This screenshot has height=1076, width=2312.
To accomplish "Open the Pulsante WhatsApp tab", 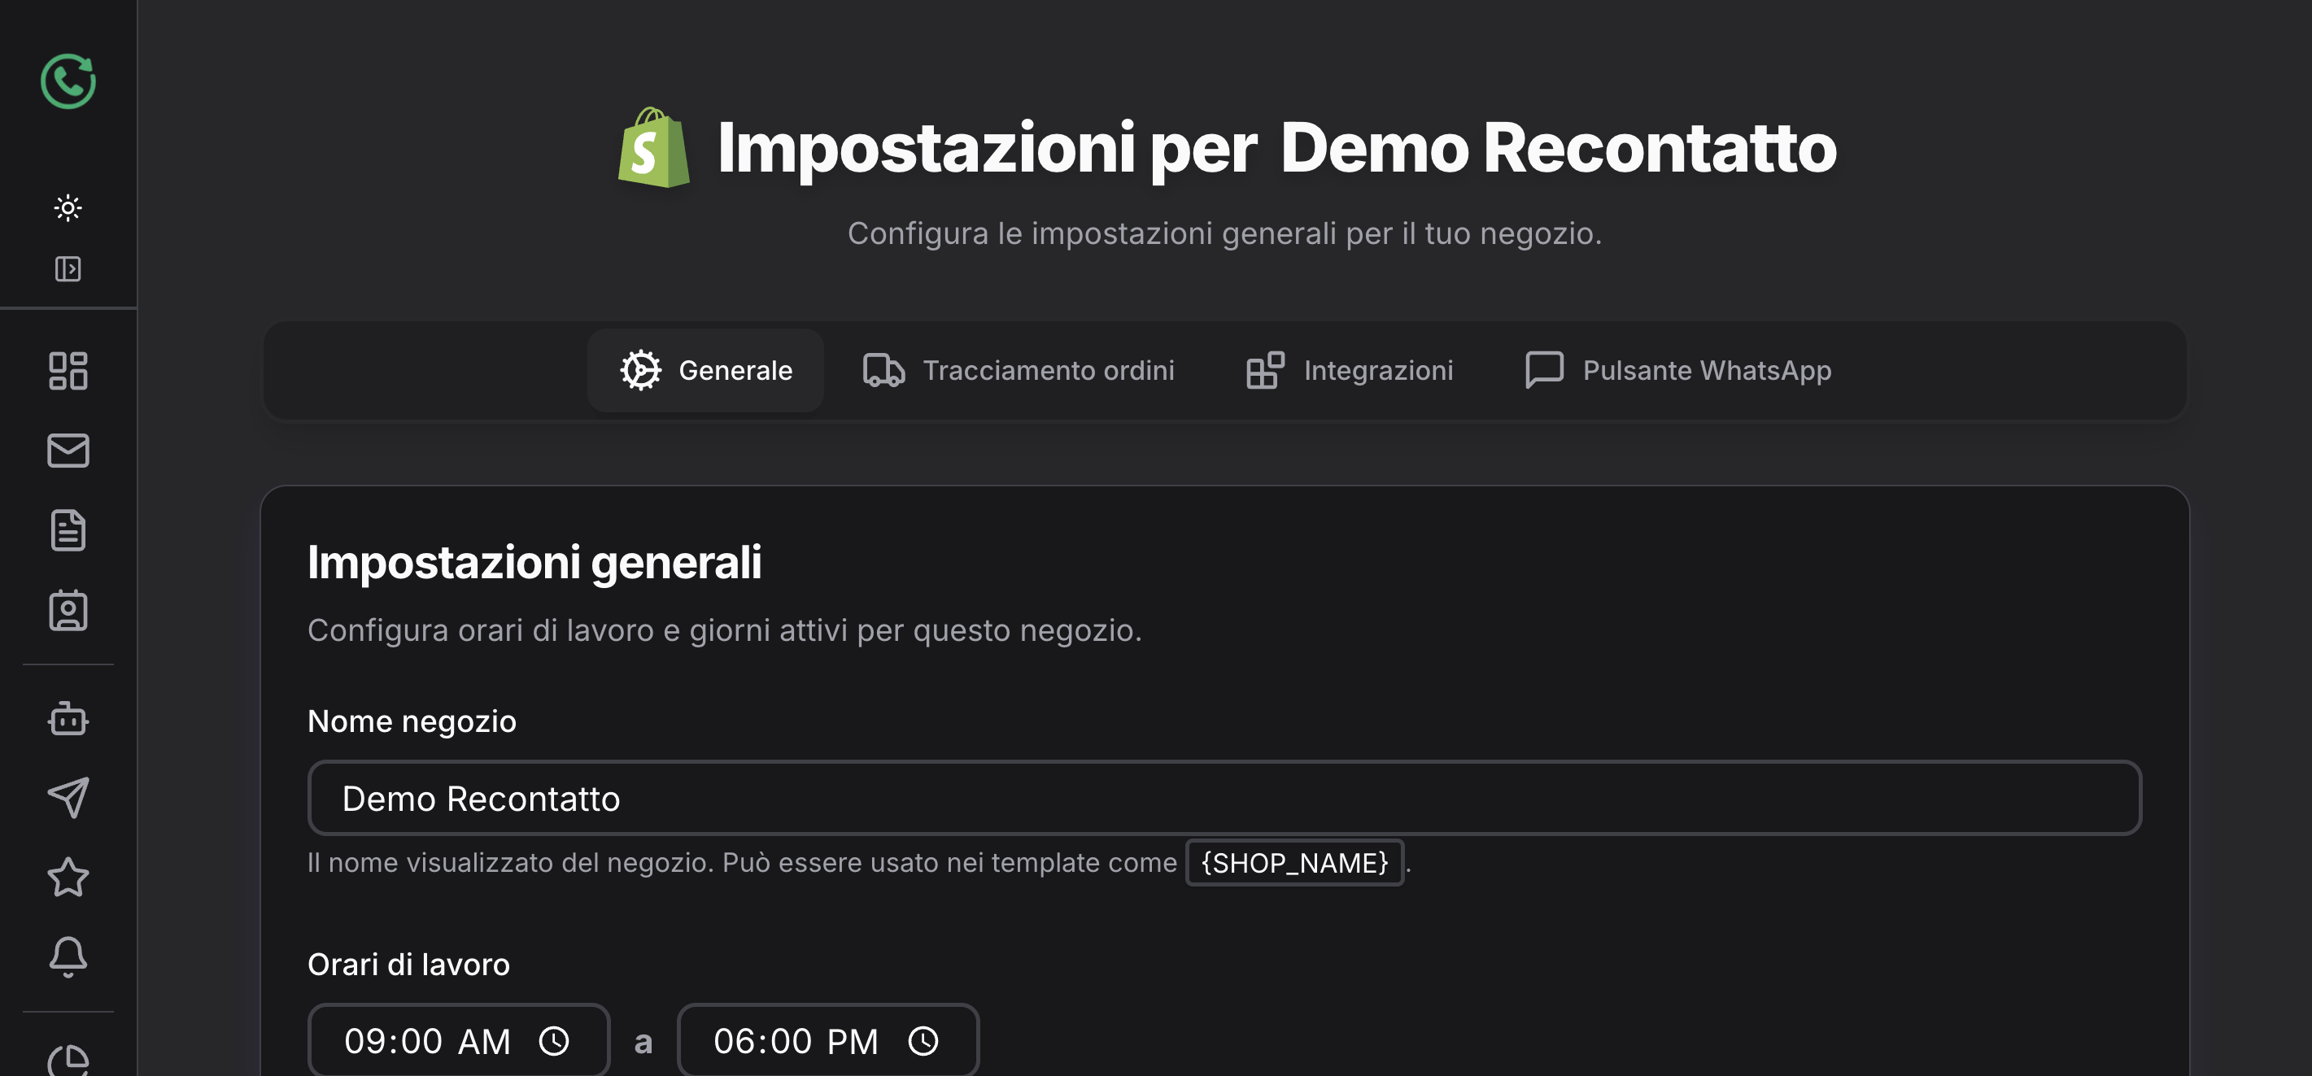I will pyautogui.click(x=1678, y=371).
